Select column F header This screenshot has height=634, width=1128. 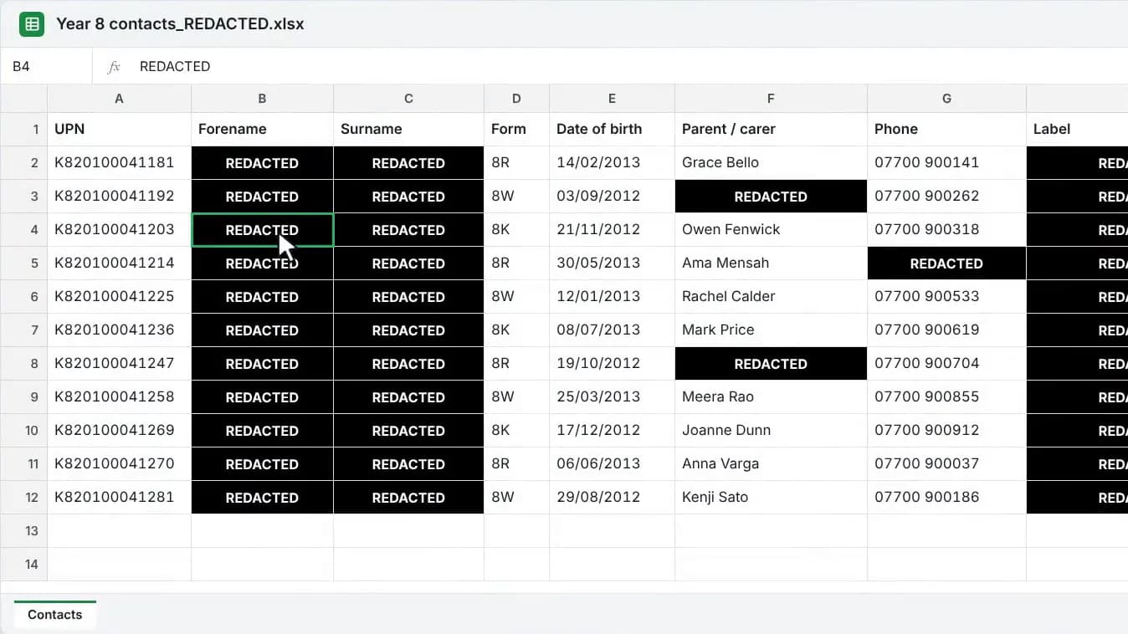click(771, 99)
